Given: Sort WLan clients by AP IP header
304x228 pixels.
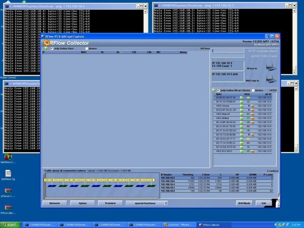Looking at the screenshot, I should tap(268, 94).
